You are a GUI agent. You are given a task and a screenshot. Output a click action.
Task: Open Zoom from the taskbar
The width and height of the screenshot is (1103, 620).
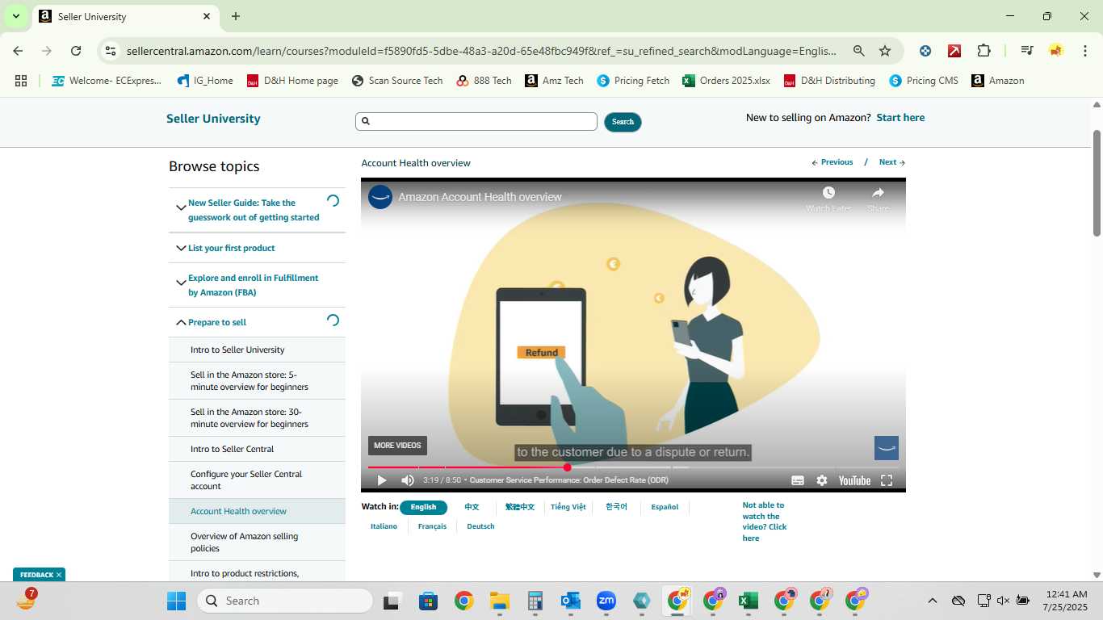(x=606, y=601)
